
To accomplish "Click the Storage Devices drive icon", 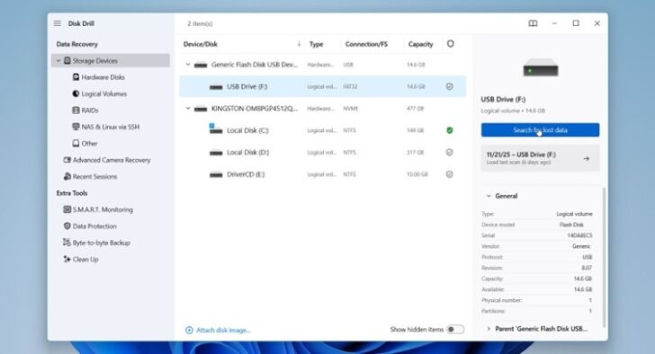I will tap(67, 60).
